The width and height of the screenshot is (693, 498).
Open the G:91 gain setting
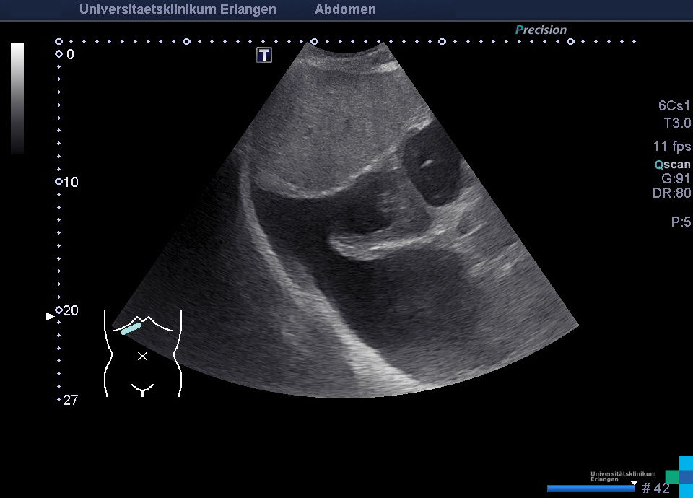point(676,179)
